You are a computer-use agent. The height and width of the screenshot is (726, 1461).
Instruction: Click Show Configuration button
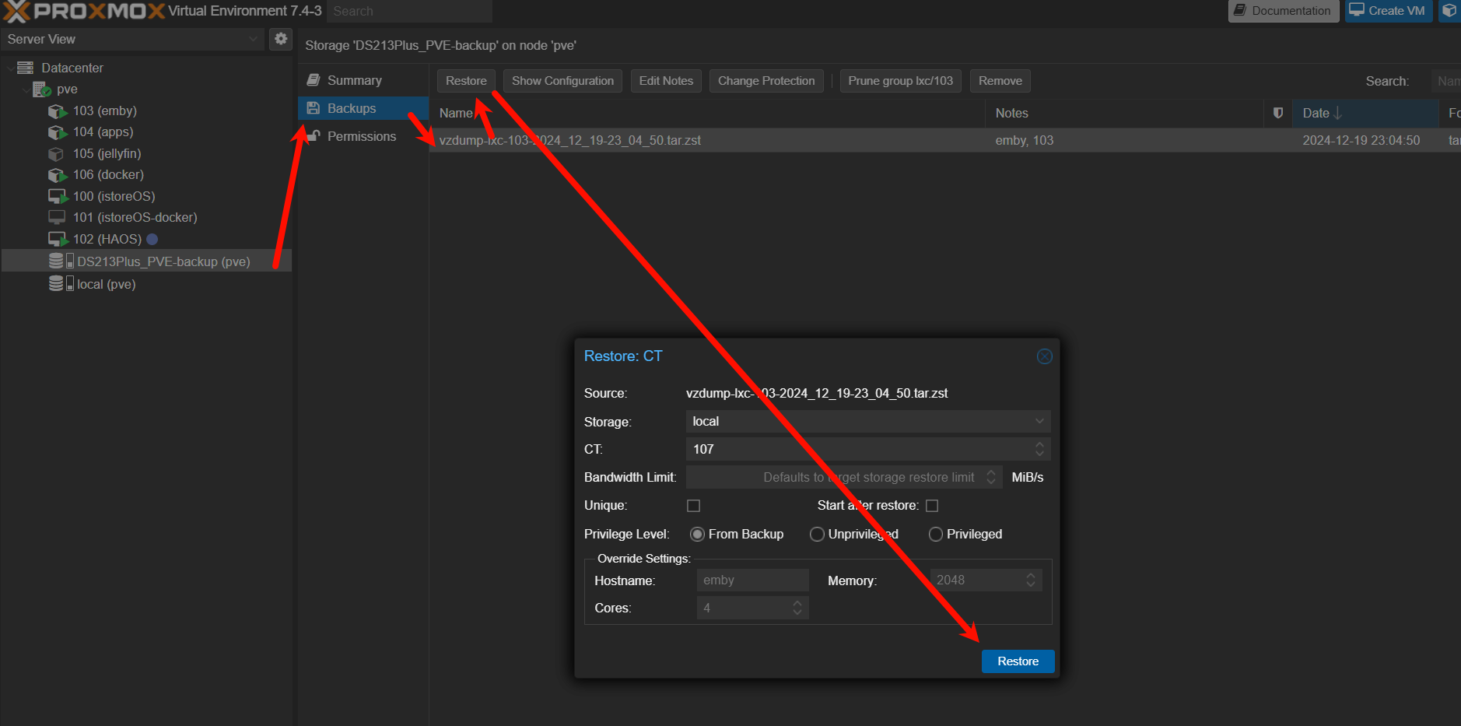tap(562, 81)
